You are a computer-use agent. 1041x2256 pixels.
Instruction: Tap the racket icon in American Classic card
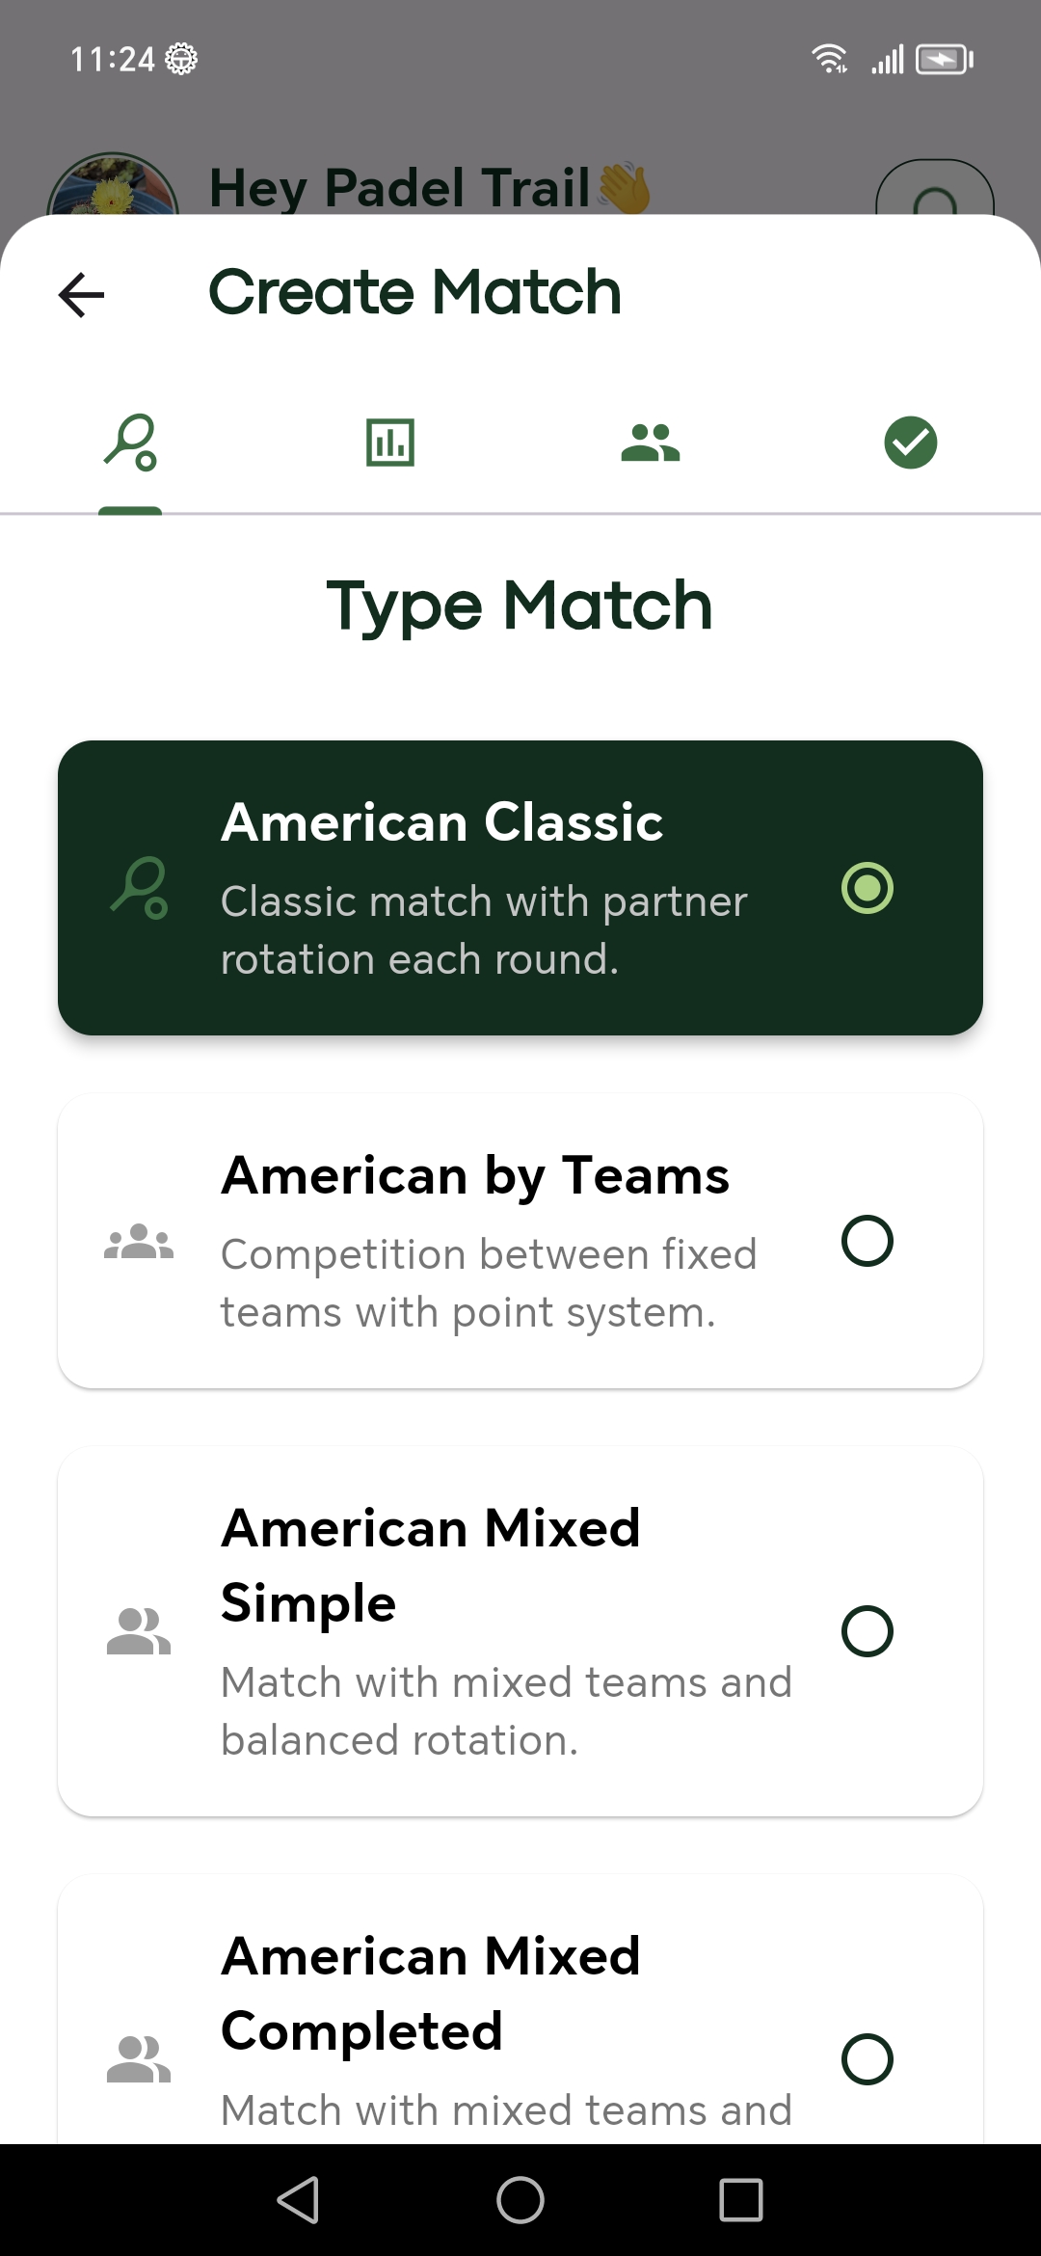pos(139,888)
